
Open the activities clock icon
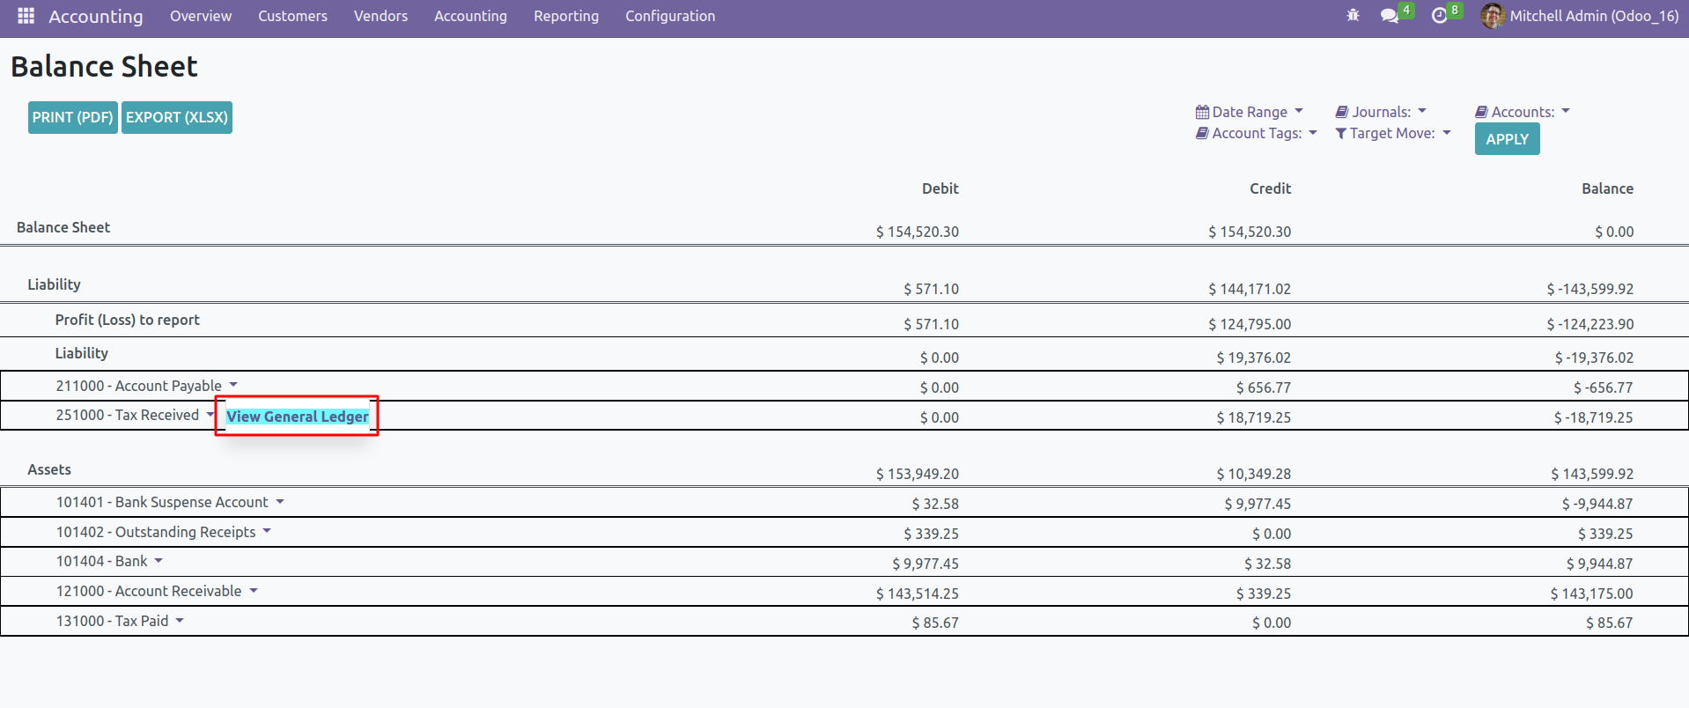pos(1439,16)
